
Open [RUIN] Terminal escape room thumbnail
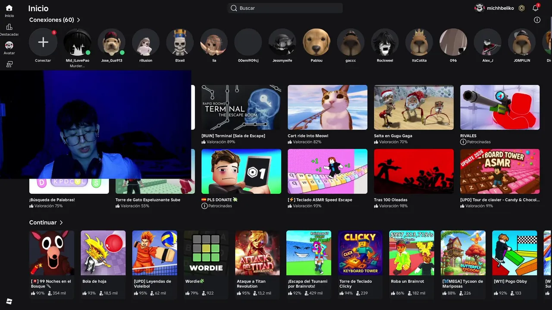(x=241, y=107)
